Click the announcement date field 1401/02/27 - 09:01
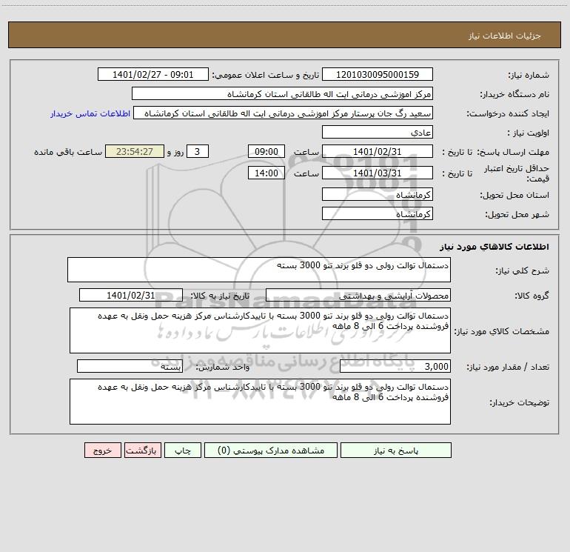The height and width of the screenshot is (552, 570). click(x=153, y=74)
